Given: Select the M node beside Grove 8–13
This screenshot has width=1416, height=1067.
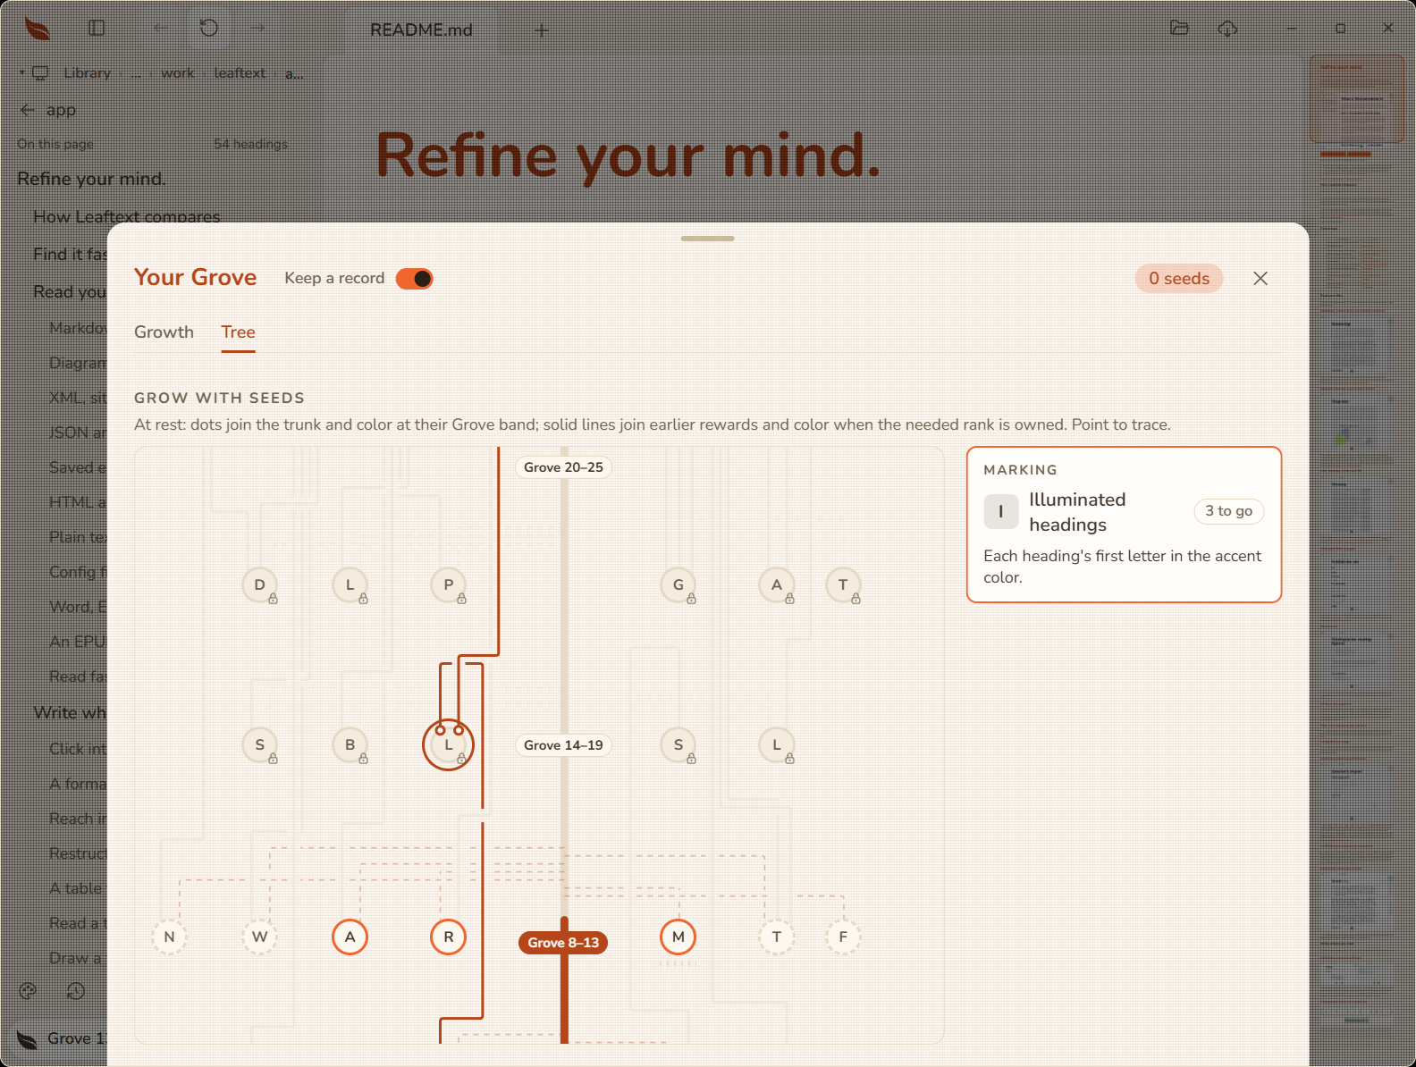Looking at the screenshot, I should 678,937.
